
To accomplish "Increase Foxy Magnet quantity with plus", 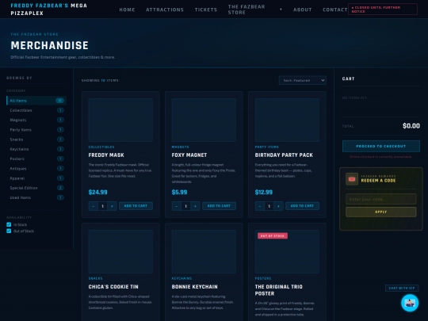I will [195, 206].
